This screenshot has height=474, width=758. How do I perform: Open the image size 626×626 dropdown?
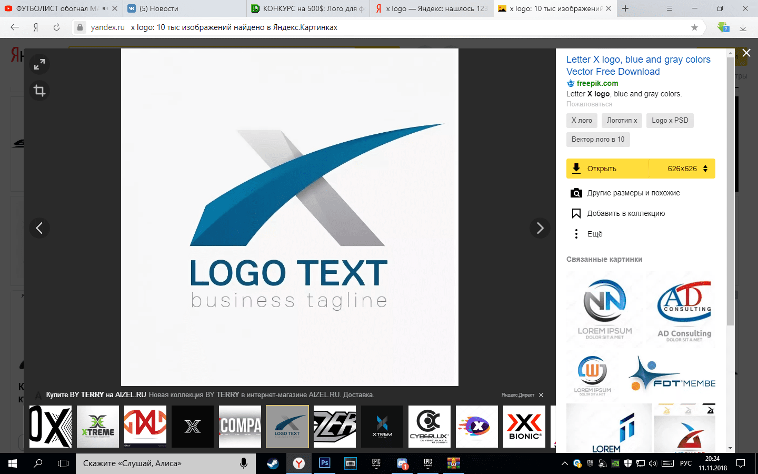(x=682, y=169)
